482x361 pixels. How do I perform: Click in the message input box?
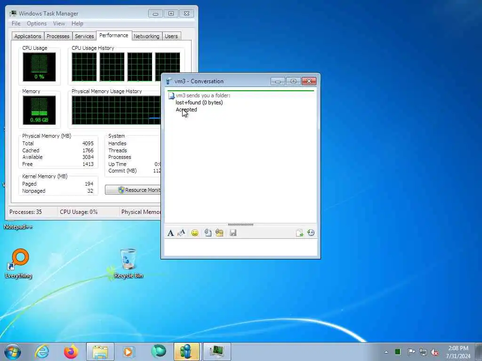click(241, 247)
